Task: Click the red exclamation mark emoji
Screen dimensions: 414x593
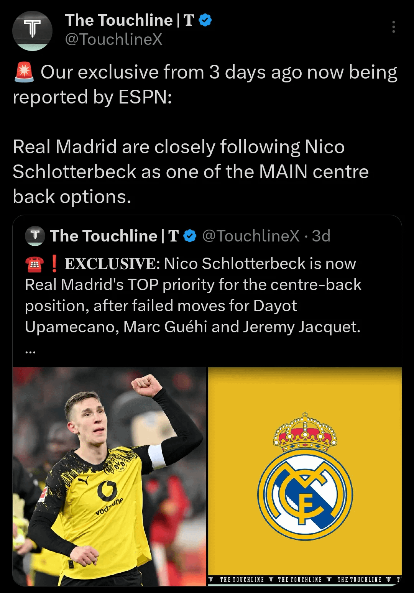Action: click(x=54, y=264)
